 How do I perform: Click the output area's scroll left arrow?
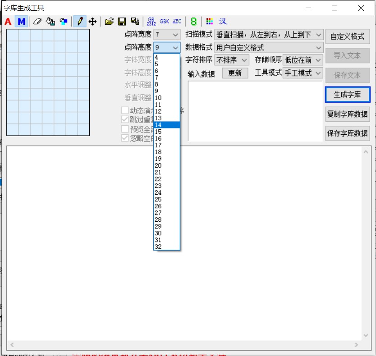click(x=12, y=345)
